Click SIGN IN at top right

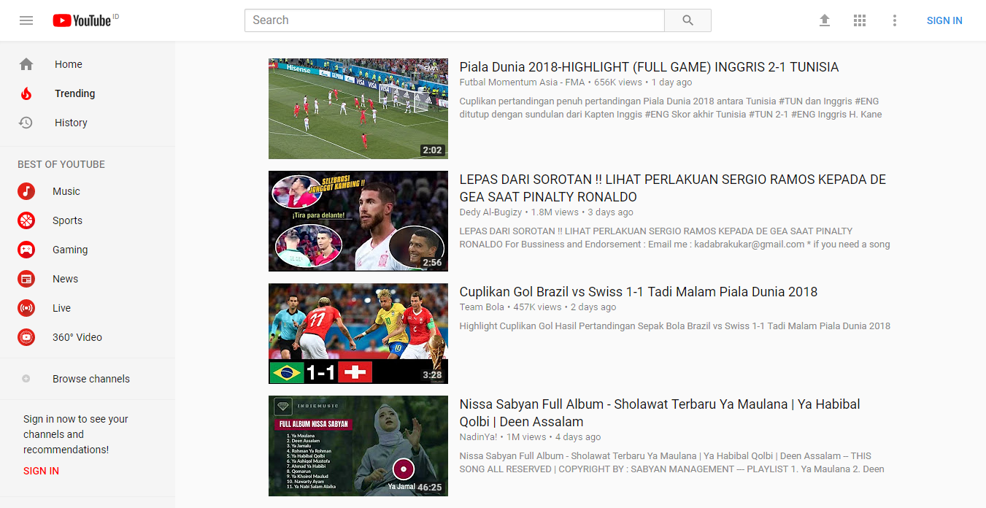coord(944,20)
